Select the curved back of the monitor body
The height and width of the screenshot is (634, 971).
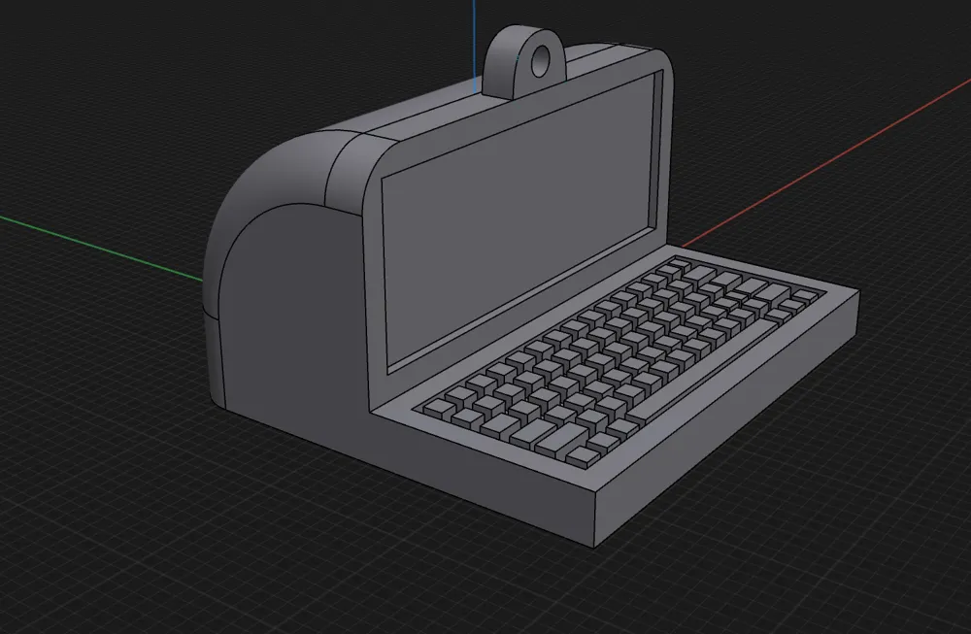click(291, 175)
